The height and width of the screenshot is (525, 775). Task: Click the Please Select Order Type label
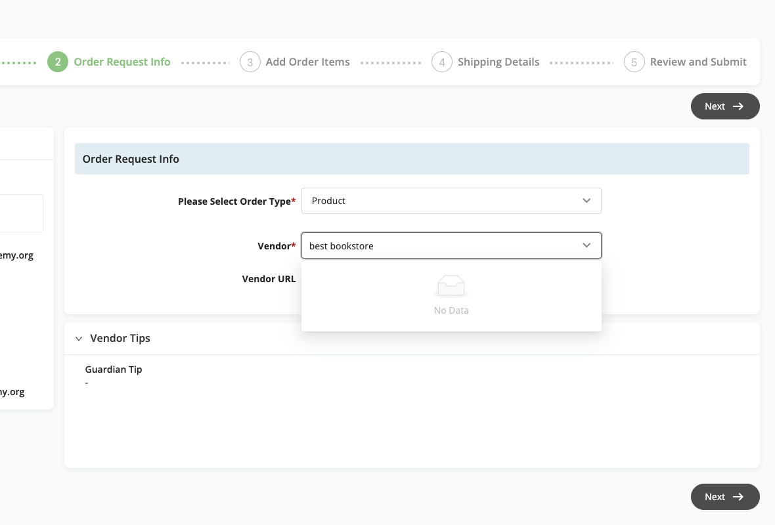[x=236, y=201]
